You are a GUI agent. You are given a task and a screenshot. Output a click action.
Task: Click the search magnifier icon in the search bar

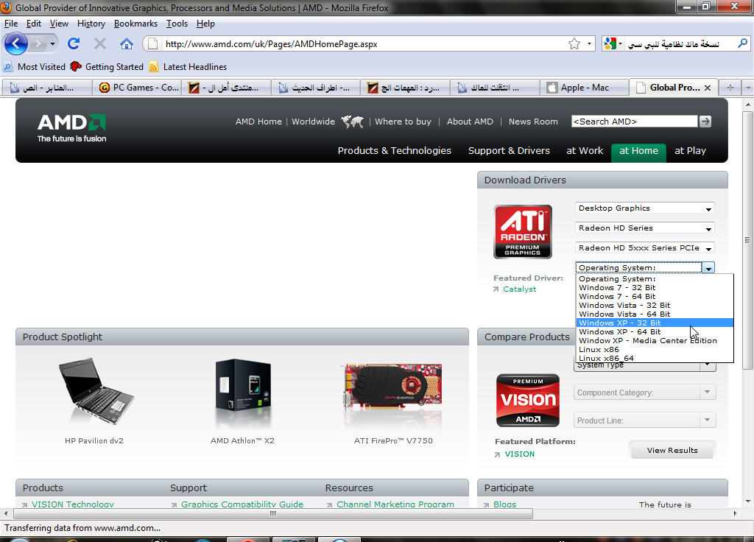[x=742, y=43]
